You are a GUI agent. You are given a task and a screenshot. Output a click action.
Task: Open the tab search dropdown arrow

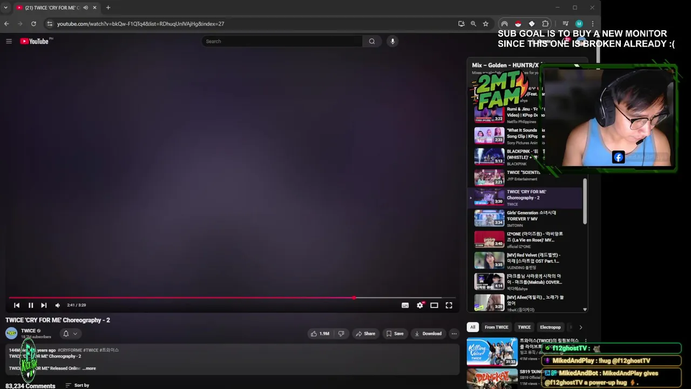5,8
